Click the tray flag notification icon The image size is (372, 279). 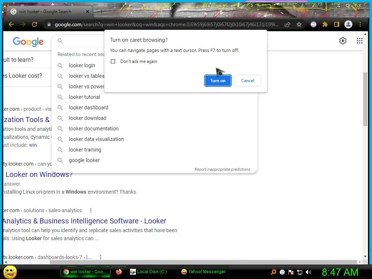(291, 272)
